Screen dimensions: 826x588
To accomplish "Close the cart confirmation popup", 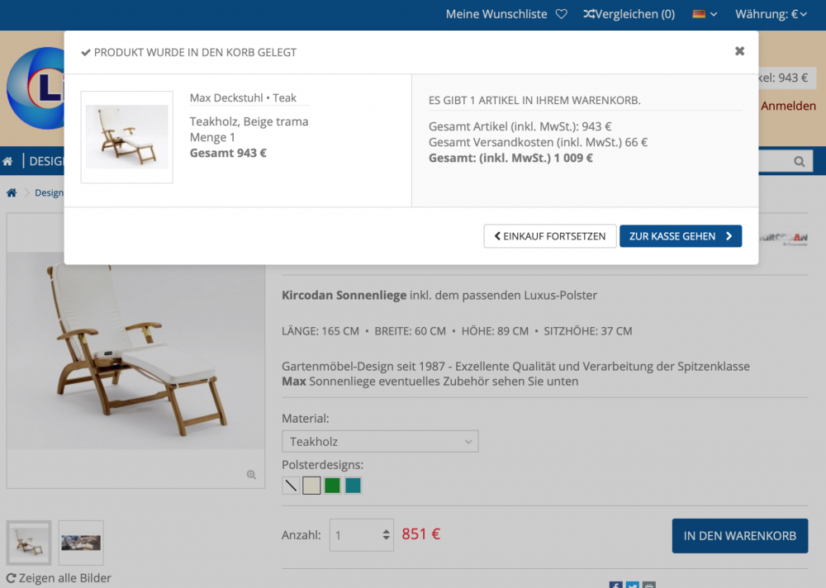I will point(739,51).
